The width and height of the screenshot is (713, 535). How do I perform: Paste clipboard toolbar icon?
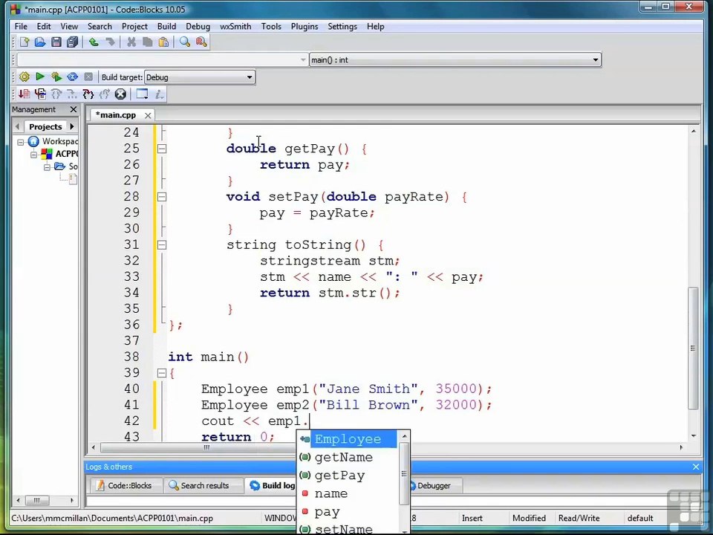[163, 42]
